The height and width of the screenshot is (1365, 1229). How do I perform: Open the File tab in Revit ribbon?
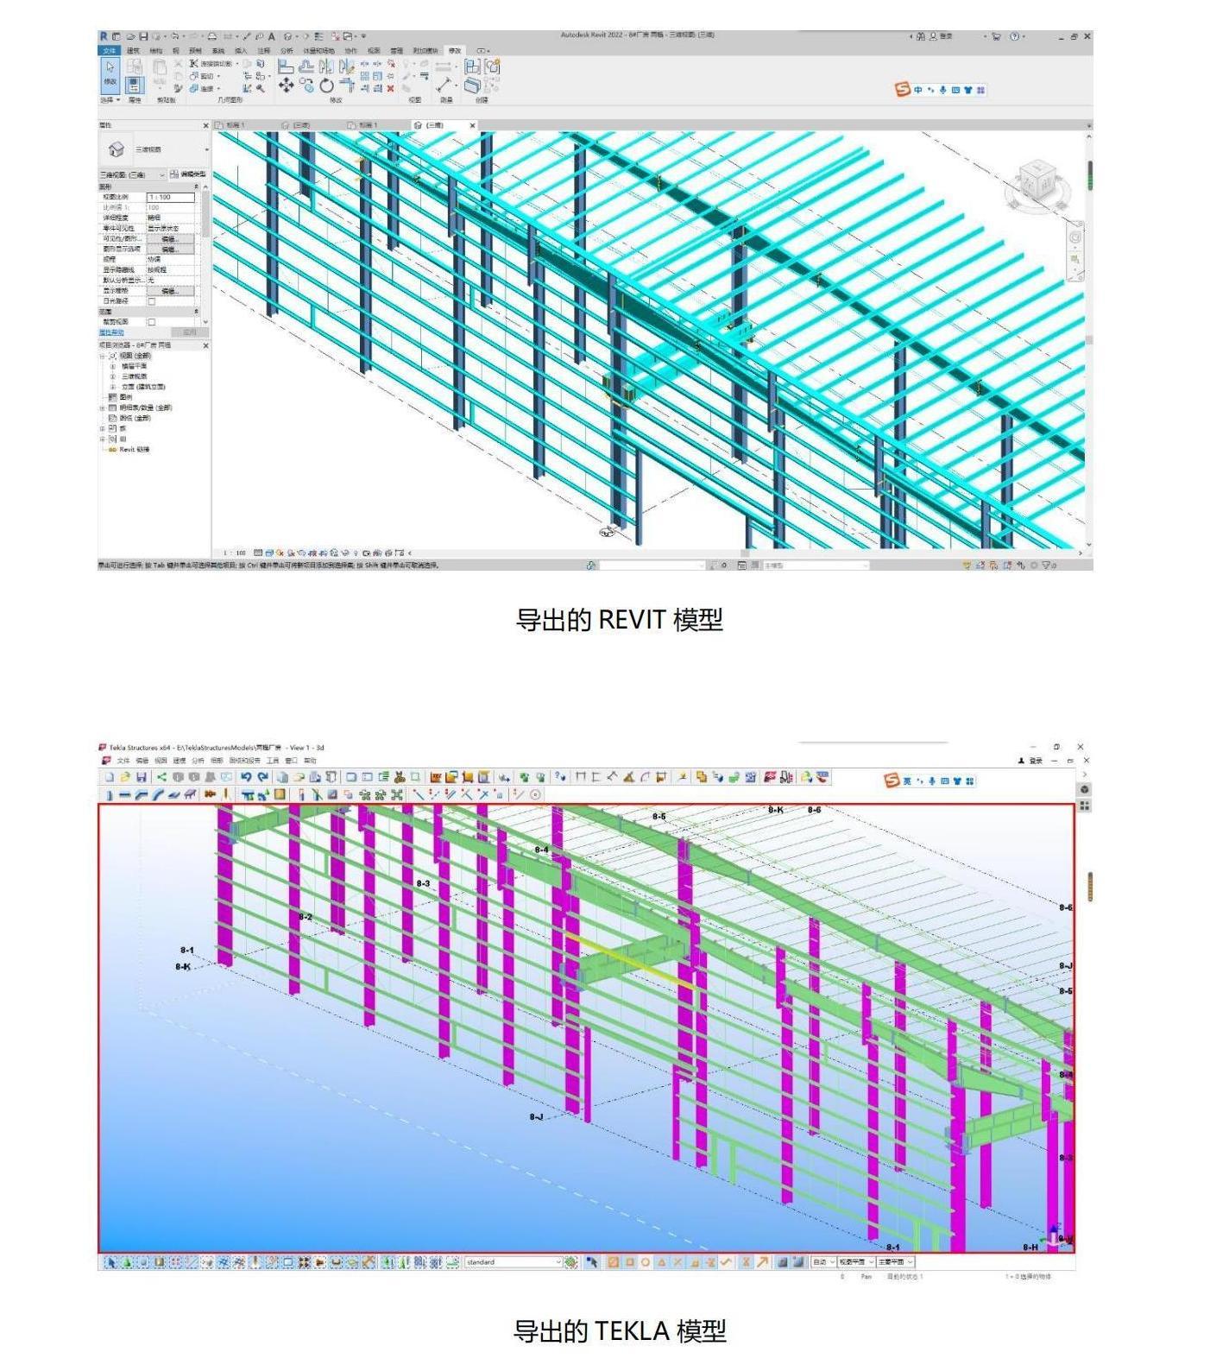click(110, 51)
